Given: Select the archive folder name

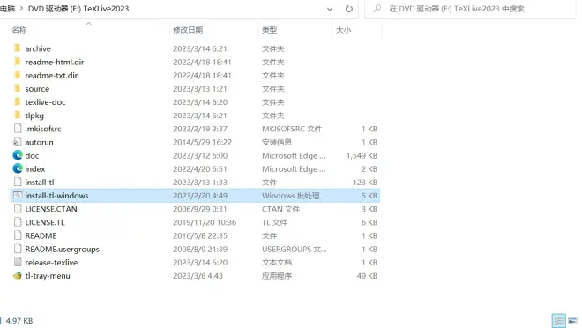Looking at the screenshot, I should pos(38,48).
